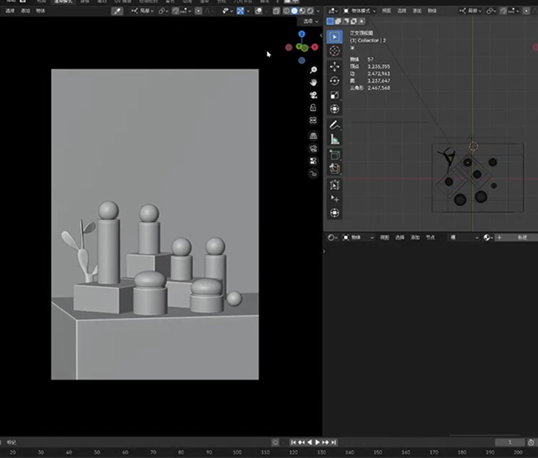Pick the Rotate tool
538x458 pixels.
335,80
